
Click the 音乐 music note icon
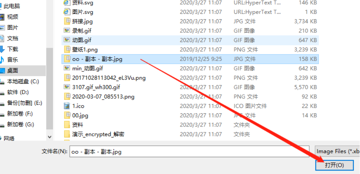pyautogui.click(x=2, y=60)
